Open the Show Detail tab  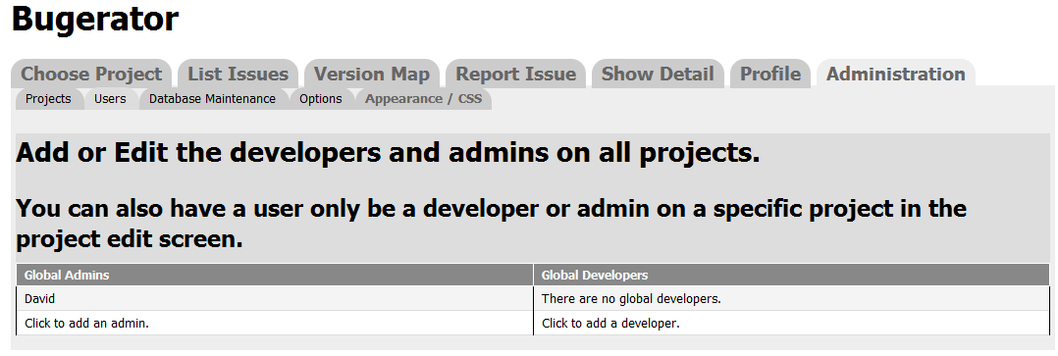point(658,74)
